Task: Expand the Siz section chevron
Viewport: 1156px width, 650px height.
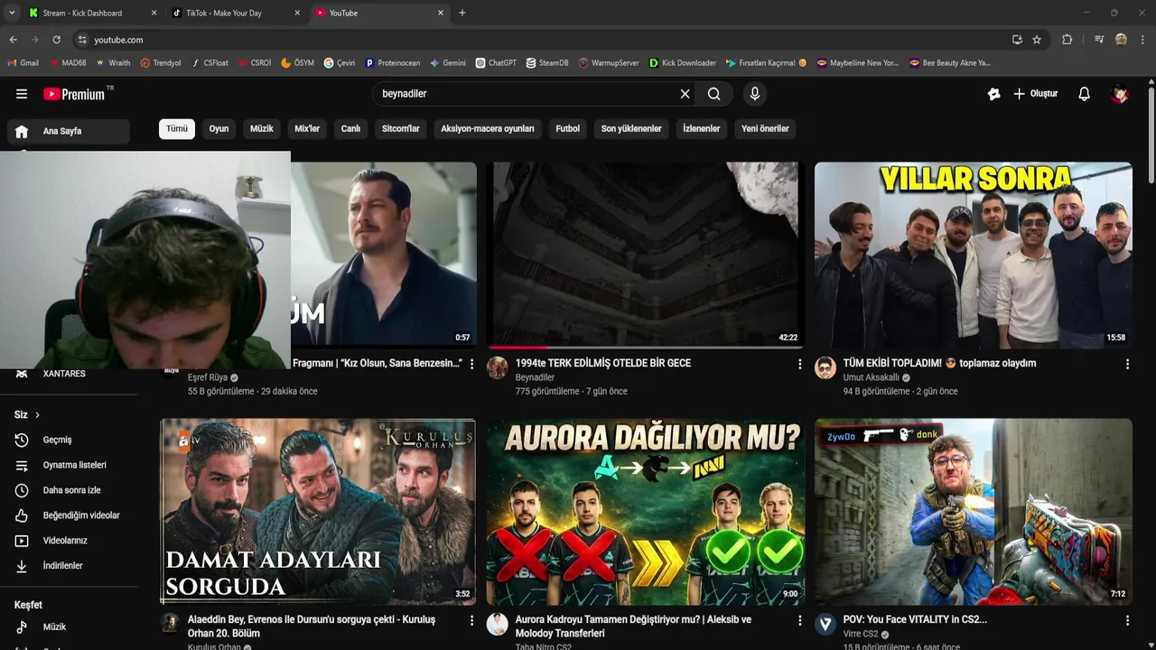Action: tap(37, 414)
